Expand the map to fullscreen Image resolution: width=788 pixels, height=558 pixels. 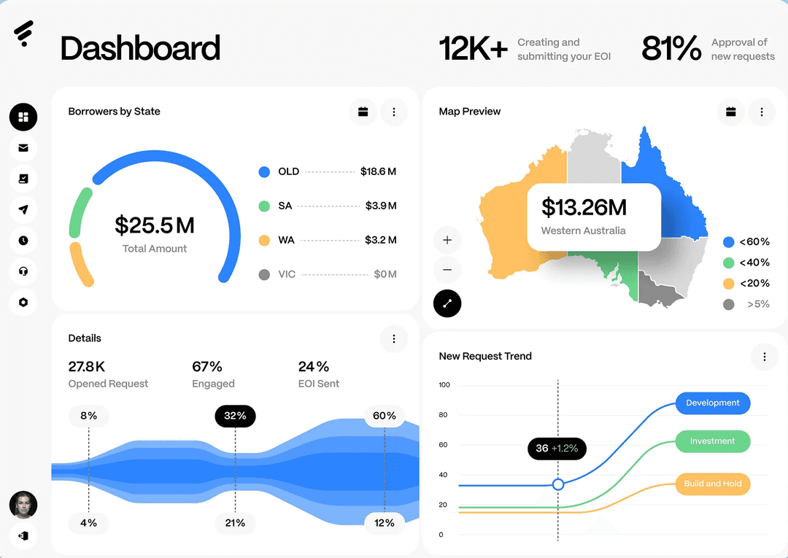447,303
